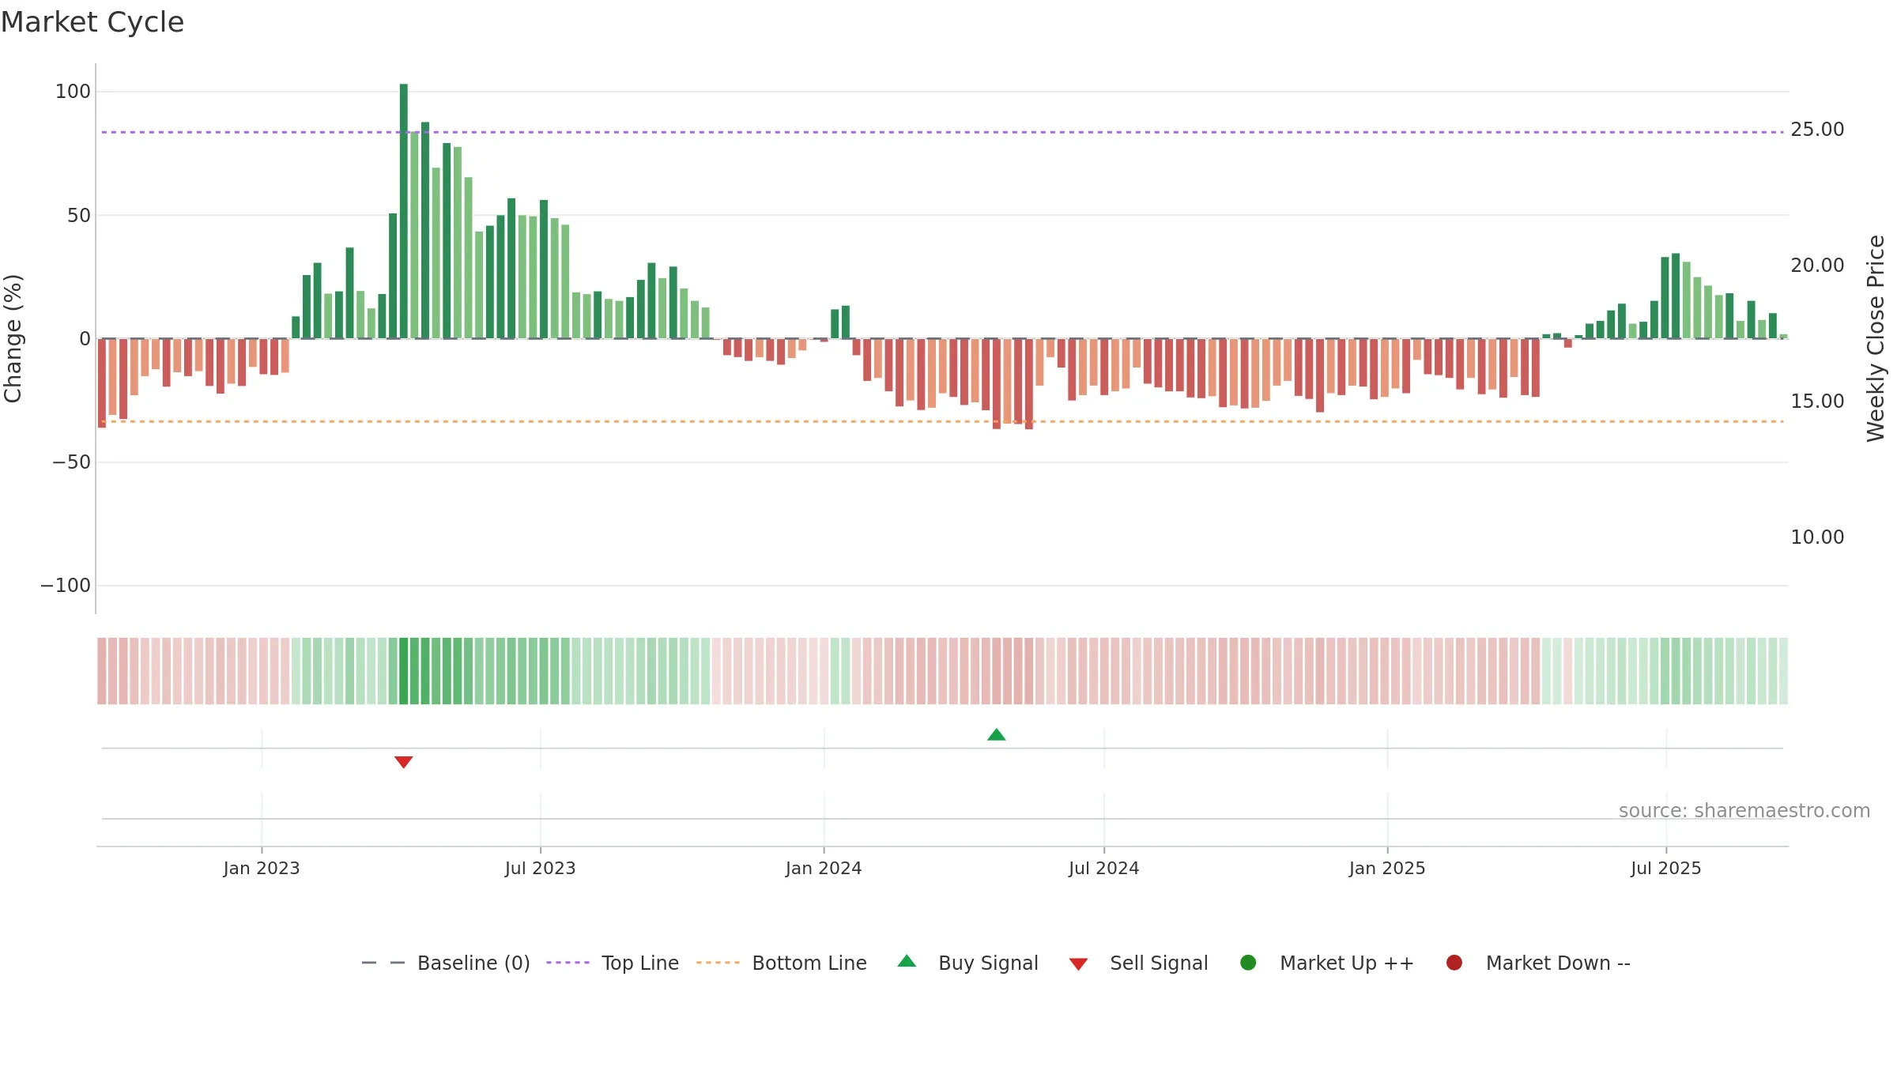The width and height of the screenshot is (1897, 1067).
Task: Click the −50 tick on the left axis
Action: [x=71, y=462]
